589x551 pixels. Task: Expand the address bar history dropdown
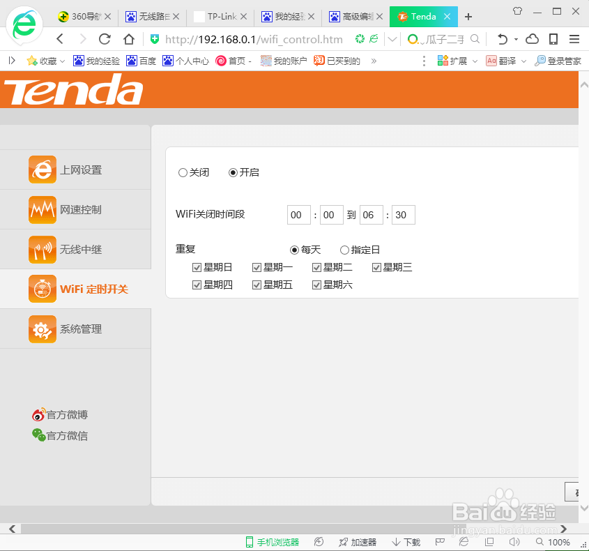[x=391, y=40]
